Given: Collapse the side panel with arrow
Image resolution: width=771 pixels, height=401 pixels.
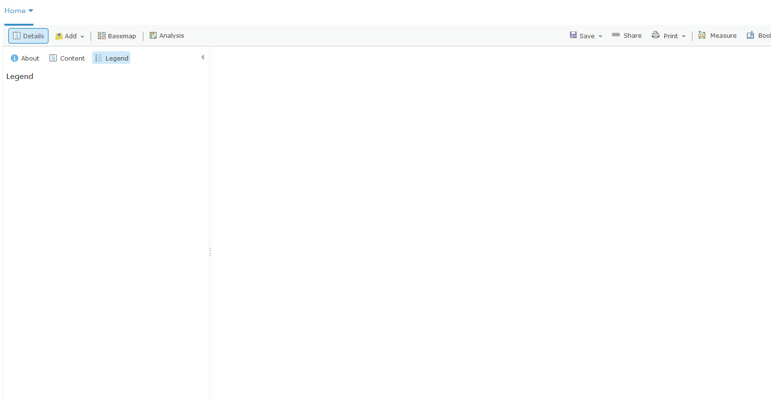Looking at the screenshot, I should [x=203, y=57].
